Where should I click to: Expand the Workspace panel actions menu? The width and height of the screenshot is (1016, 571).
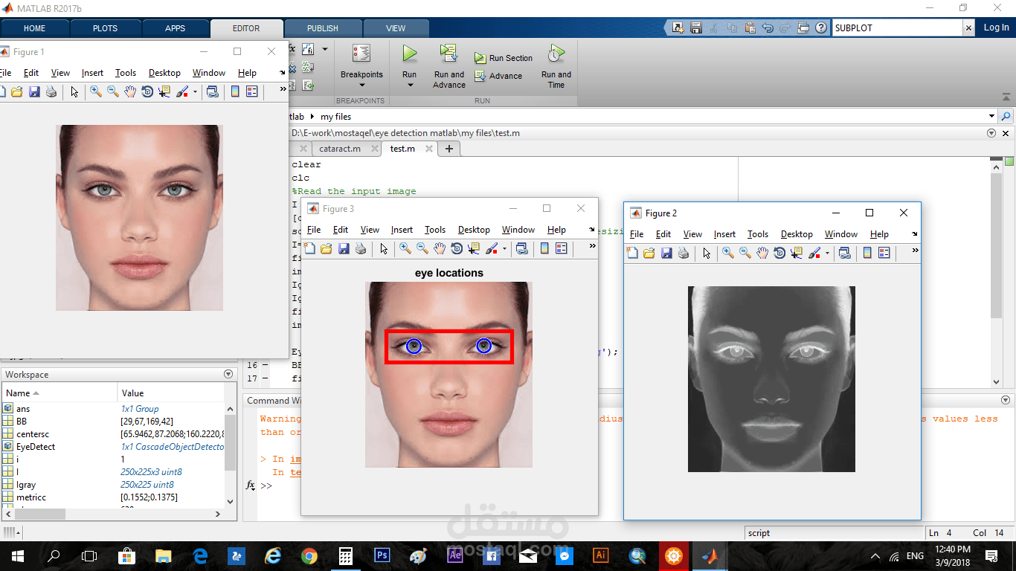[228, 374]
